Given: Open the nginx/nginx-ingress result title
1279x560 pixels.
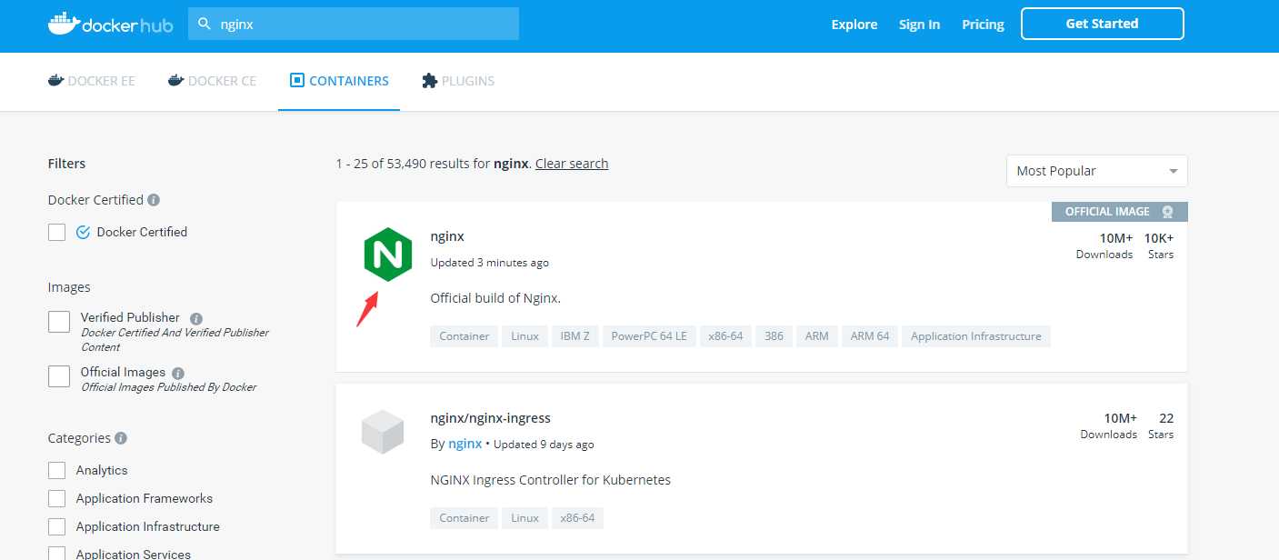Looking at the screenshot, I should 491,418.
